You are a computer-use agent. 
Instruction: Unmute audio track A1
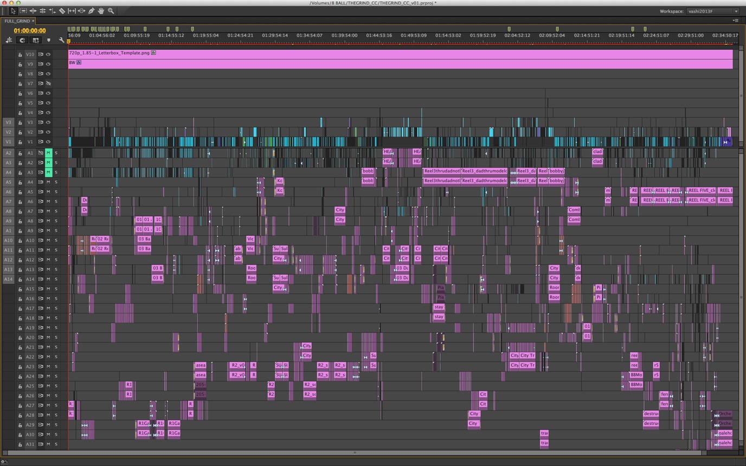(48, 153)
